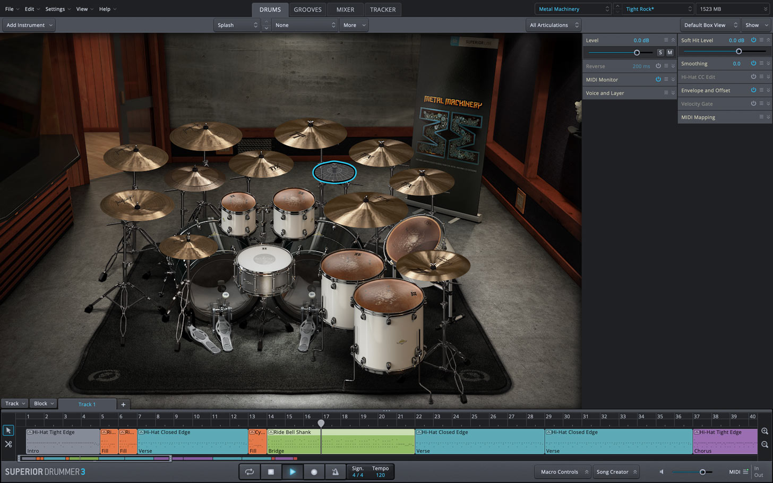Open Song Creator panel
Viewport: 773px width, 483px height.
[616, 472]
